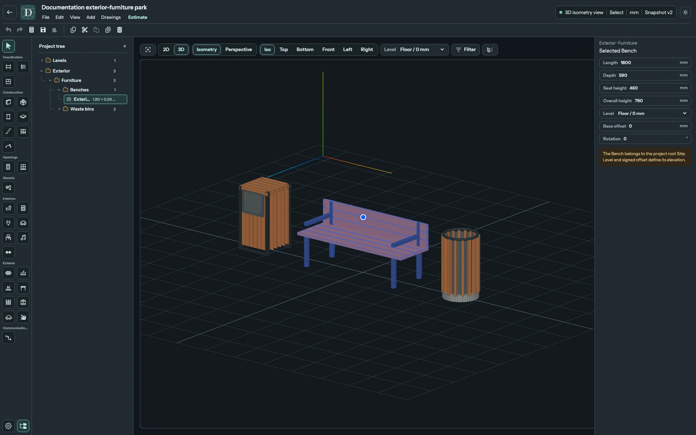Select the Iso view orientation
The width and height of the screenshot is (696, 435).
pyautogui.click(x=268, y=50)
